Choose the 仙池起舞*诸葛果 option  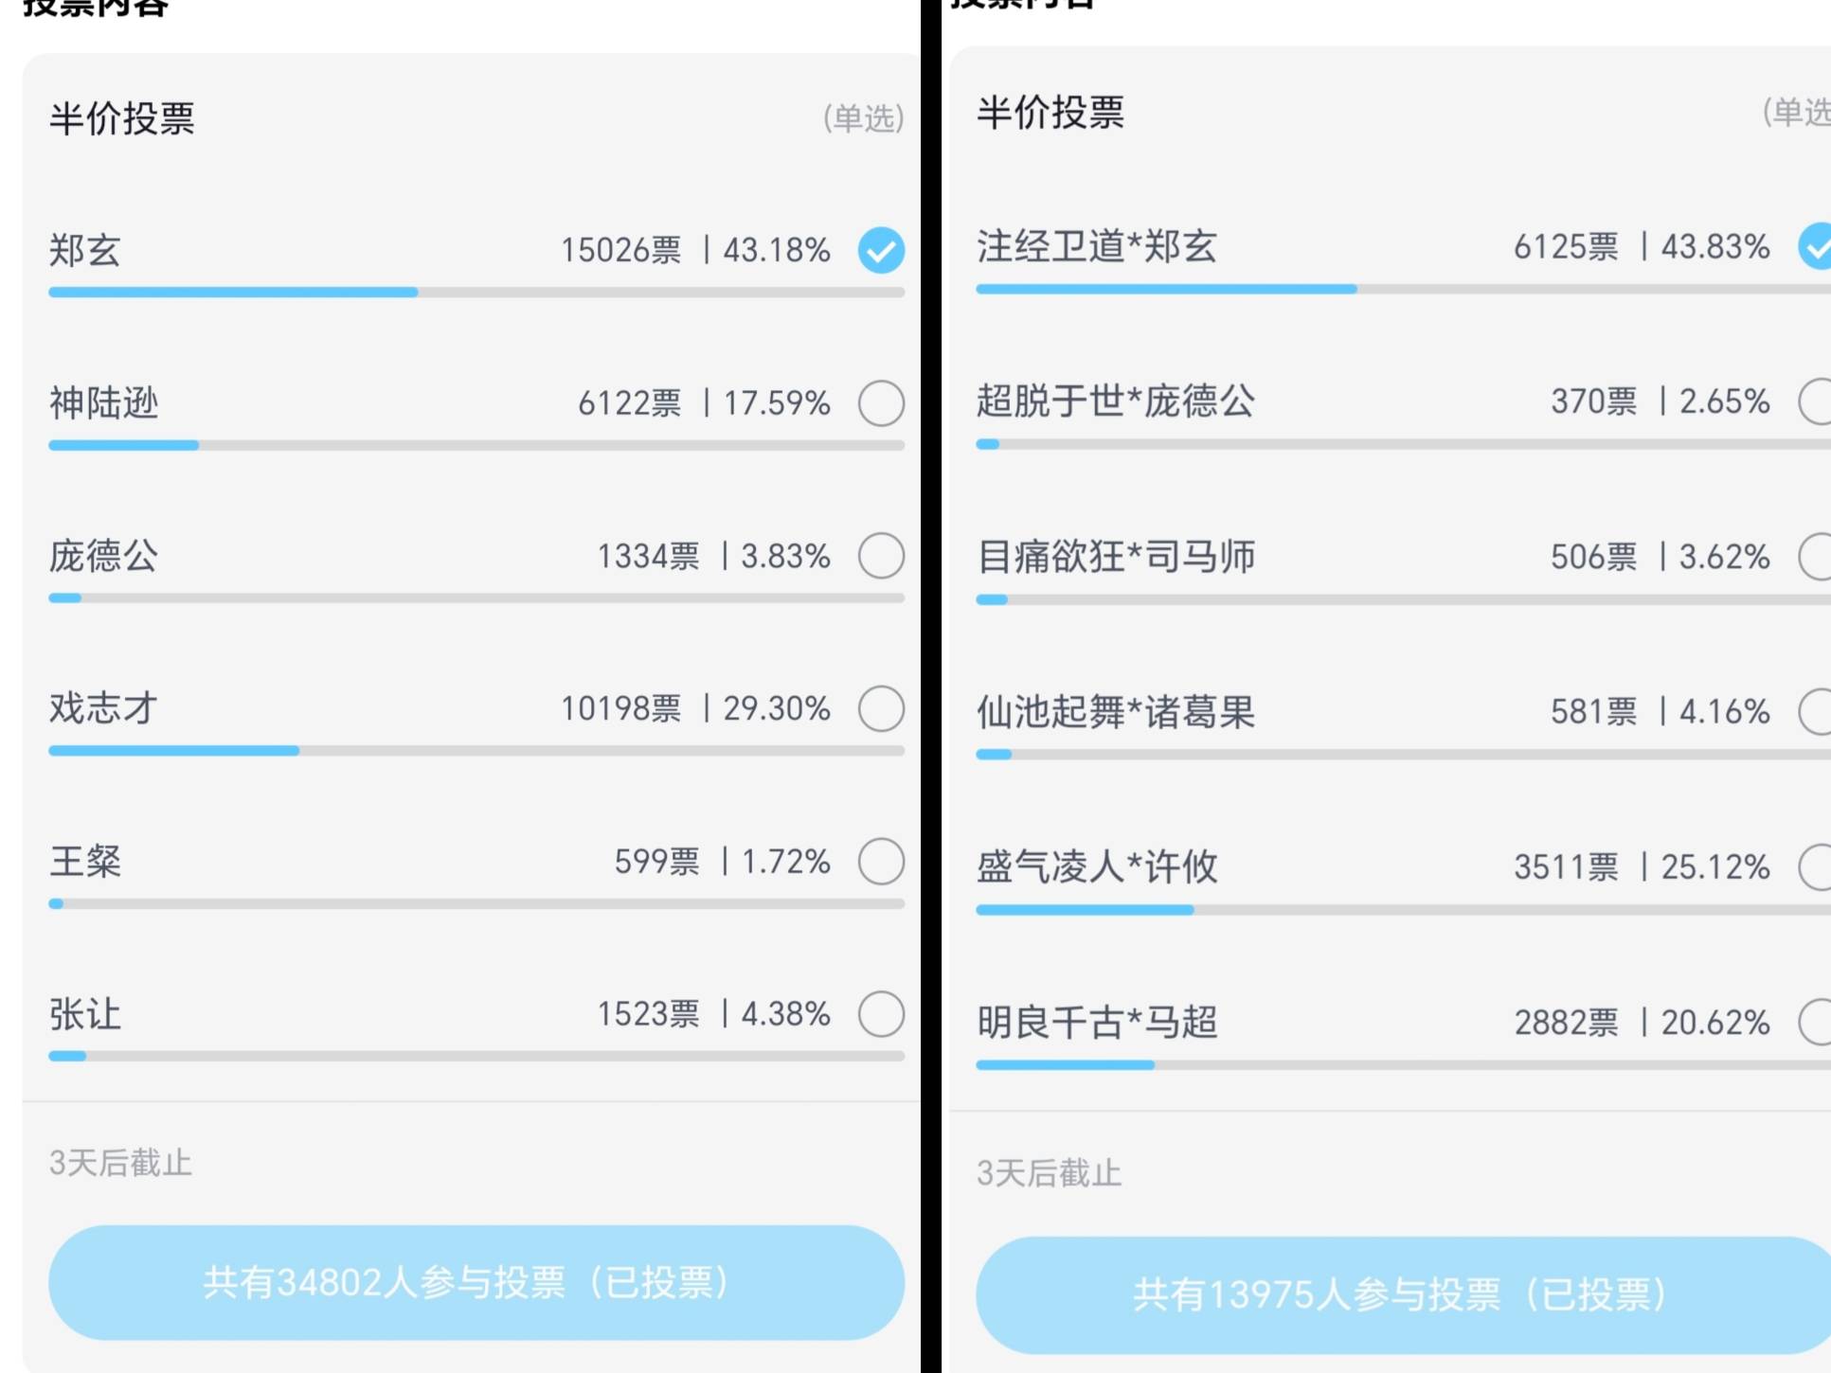click(x=1817, y=711)
